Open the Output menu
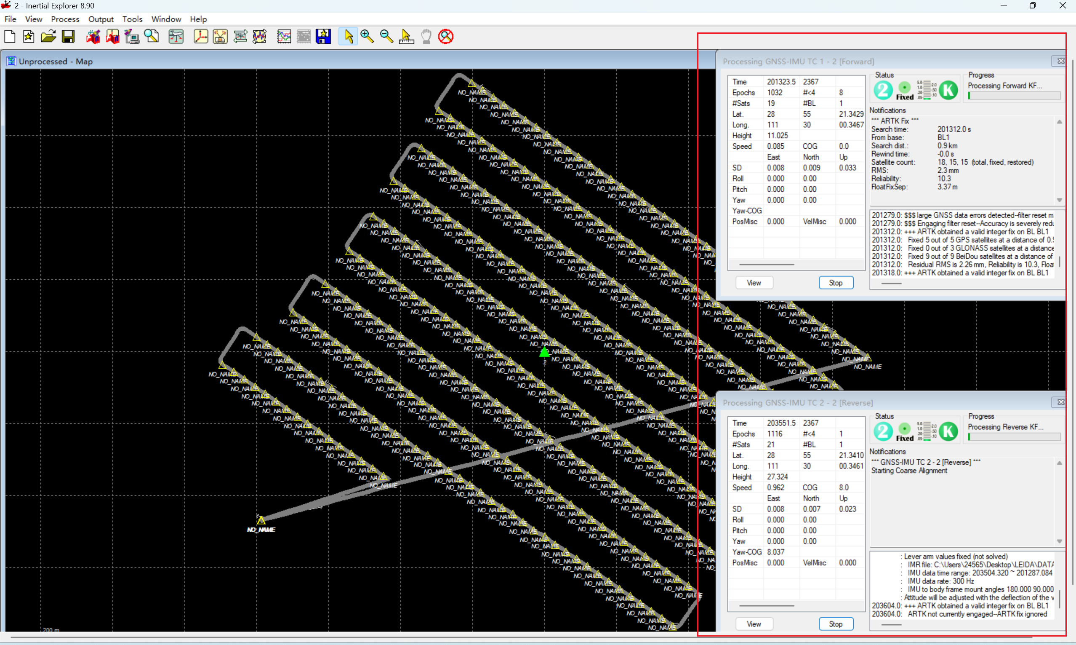 coord(101,19)
